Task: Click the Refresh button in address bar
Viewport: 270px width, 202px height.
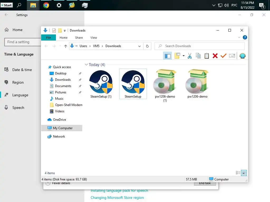Action: pyautogui.click(x=147, y=46)
